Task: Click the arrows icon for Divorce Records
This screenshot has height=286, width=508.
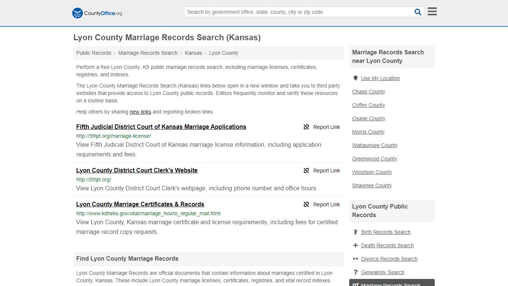Action: pos(356,259)
